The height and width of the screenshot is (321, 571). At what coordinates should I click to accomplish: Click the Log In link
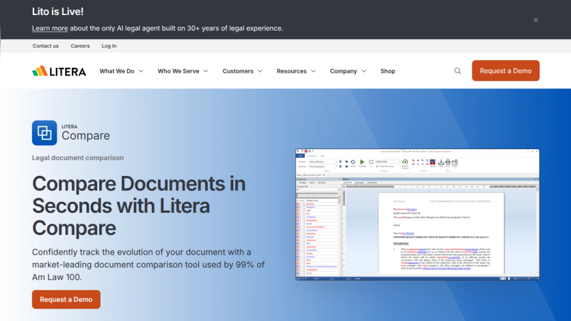click(109, 46)
